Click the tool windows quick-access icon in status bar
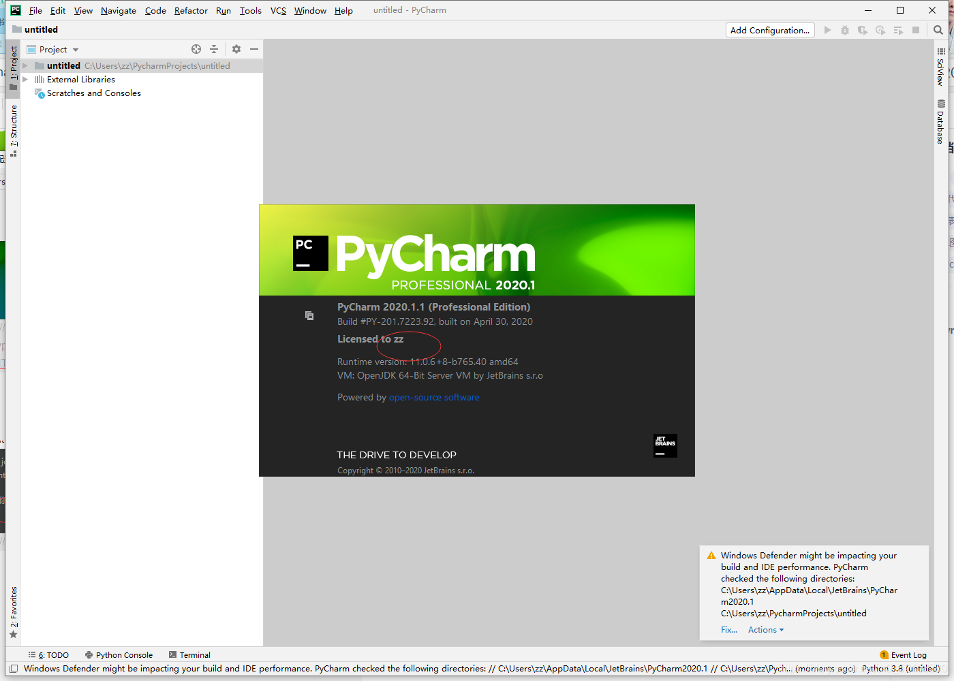The width and height of the screenshot is (954, 681). click(x=13, y=669)
